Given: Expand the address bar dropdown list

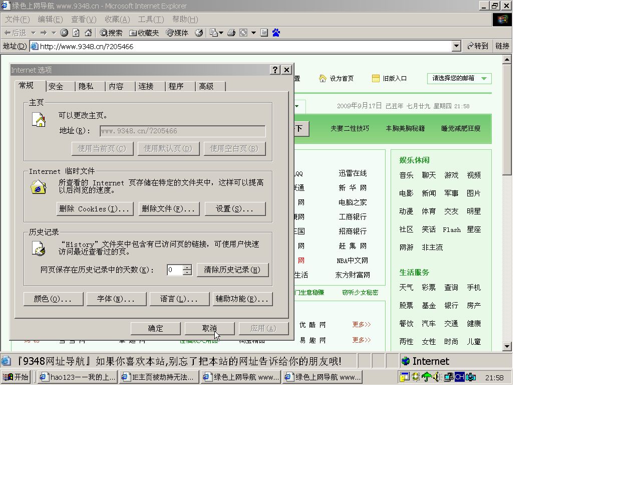Looking at the screenshot, I should pos(456,46).
